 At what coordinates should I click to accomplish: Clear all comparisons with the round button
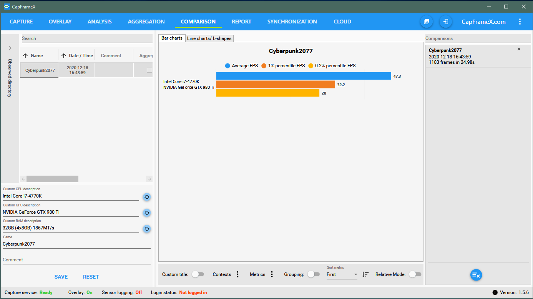(x=476, y=275)
